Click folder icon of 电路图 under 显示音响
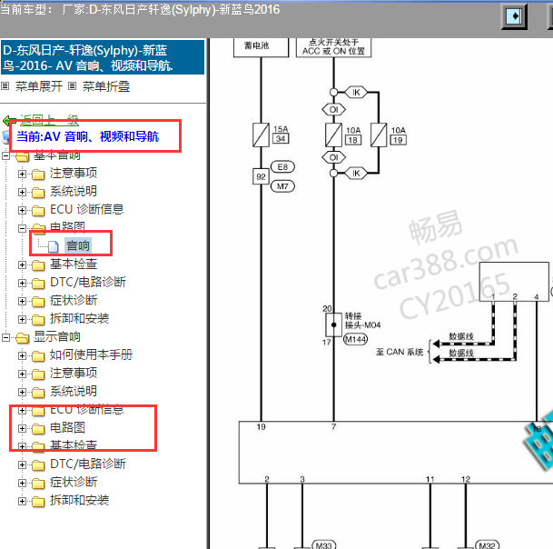553x549 pixels. tap(38, 429)
